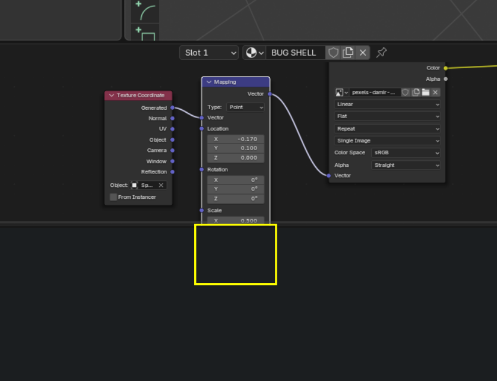Screen dimensions: 497x381
Task: Open the Alpha Straight dropdown
Action: point(406,166)
